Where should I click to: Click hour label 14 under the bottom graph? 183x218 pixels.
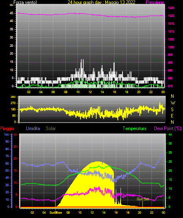point(104,213)
